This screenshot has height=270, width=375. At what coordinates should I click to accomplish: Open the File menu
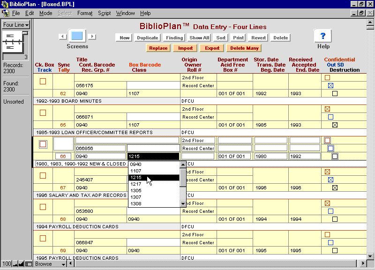click(16, 13)
